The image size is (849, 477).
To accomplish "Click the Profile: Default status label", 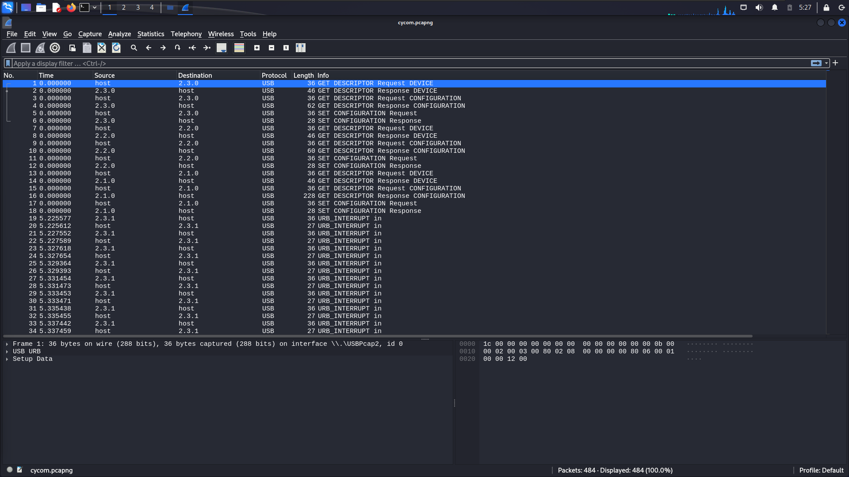I will click(821, 470).
